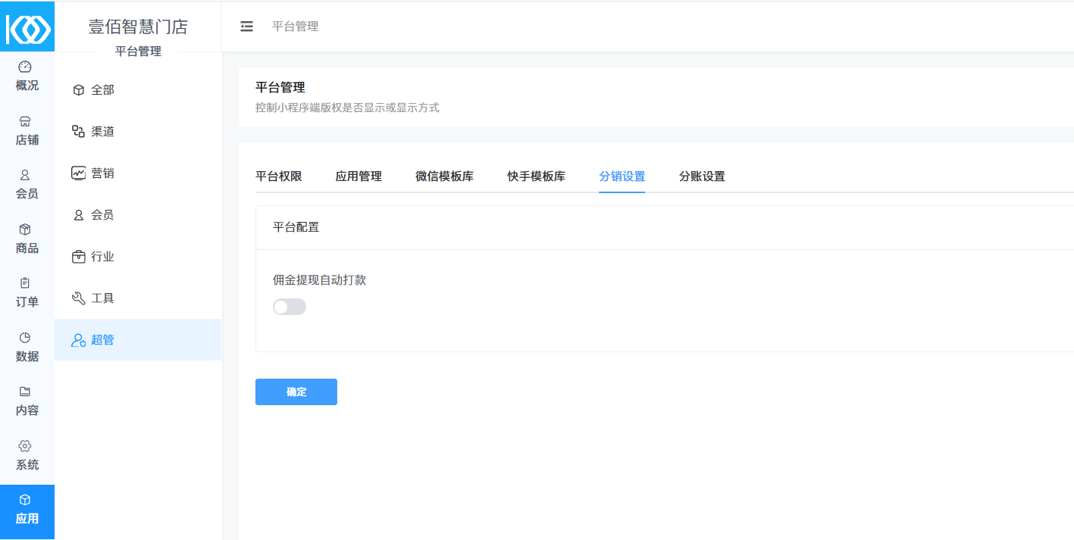The width and height of the screenshot is (1074, 540).
Task: Open 概况 dashboard icon in sidebar
Action: 25,67
